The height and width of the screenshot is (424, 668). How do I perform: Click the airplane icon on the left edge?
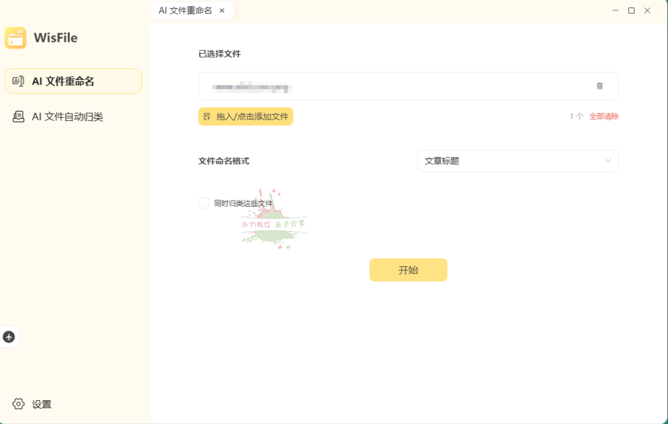tap(9, 337)
